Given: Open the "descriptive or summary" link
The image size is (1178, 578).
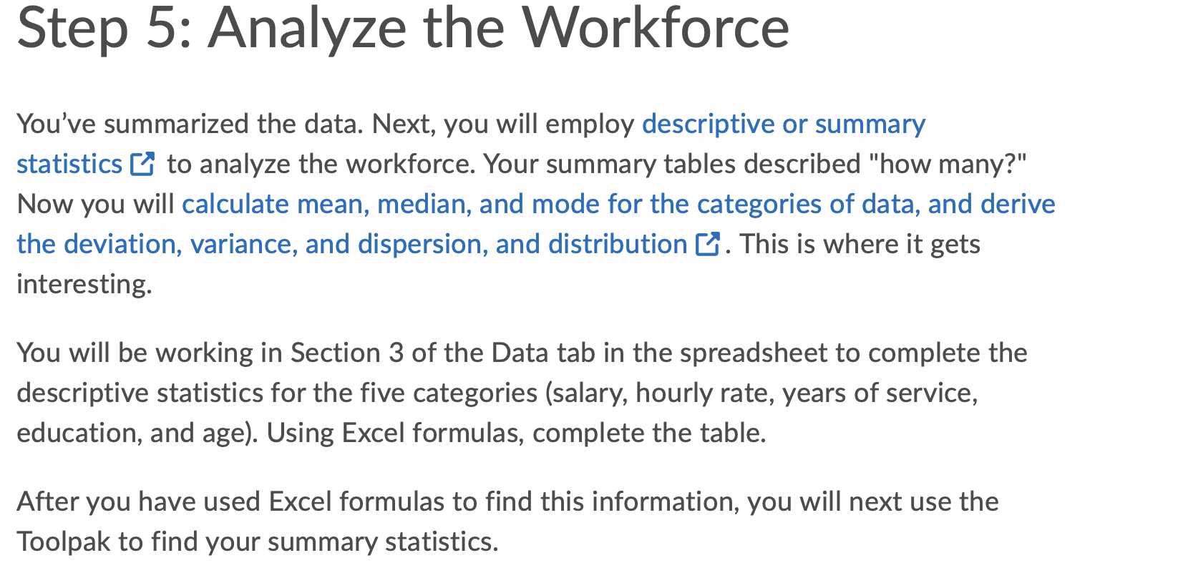Looking at the screenshot, I should click(784, 124).
